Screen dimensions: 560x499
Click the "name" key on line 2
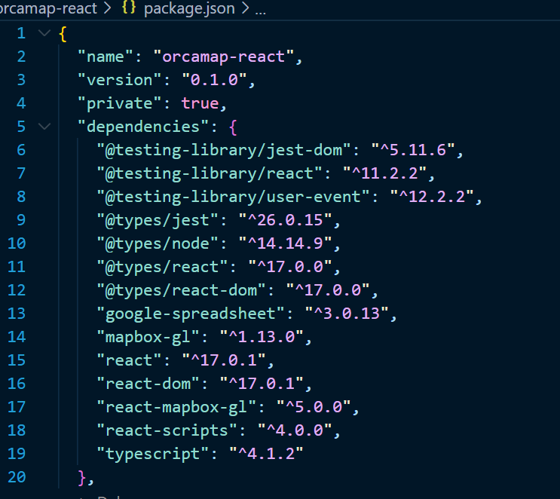(x=106, y=57)
